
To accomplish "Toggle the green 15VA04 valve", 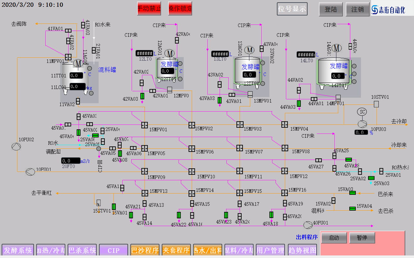I will pyautogui.click(x=353, y=208).
